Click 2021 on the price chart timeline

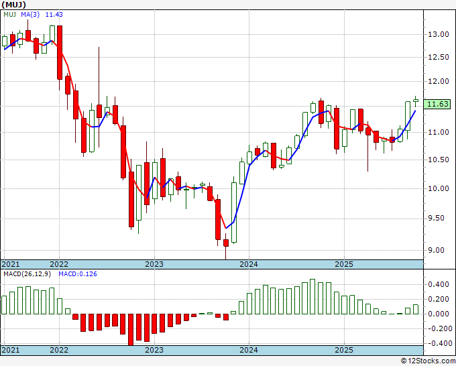[11, 264]
